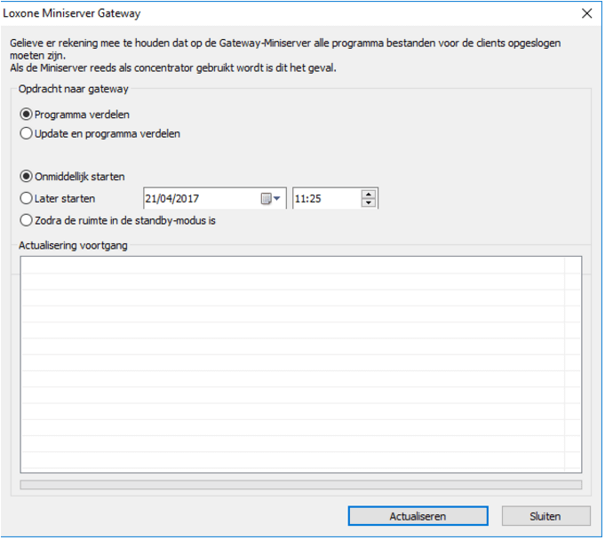Enable the Later starten option

27,199
